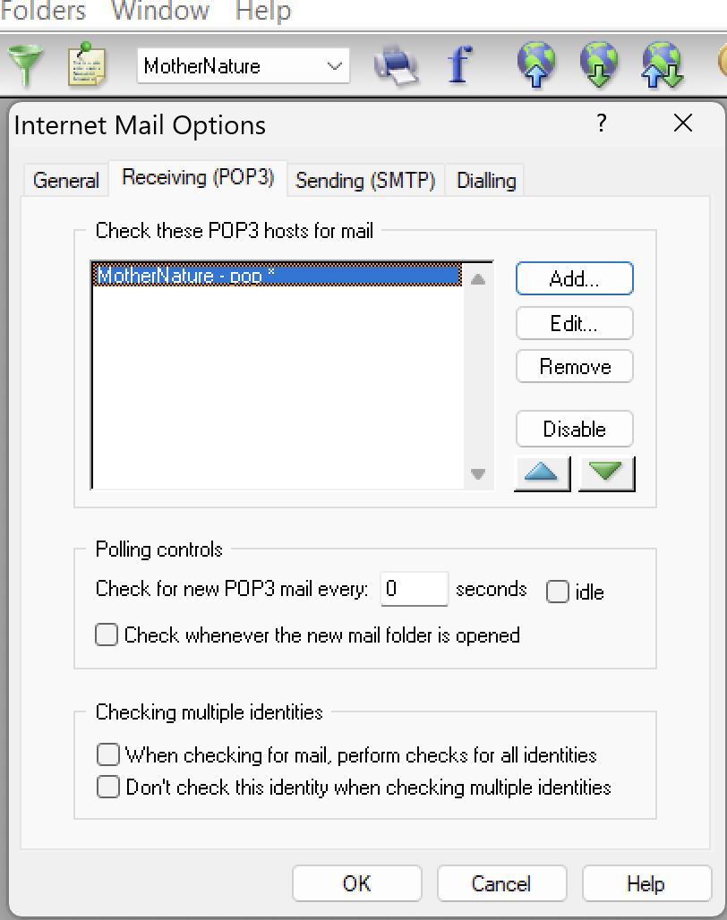
Task: Click the green funnel filter icon
Action: tap(25, 64)
